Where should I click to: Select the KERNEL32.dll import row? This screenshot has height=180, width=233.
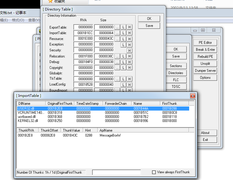[x=103, y=121]
